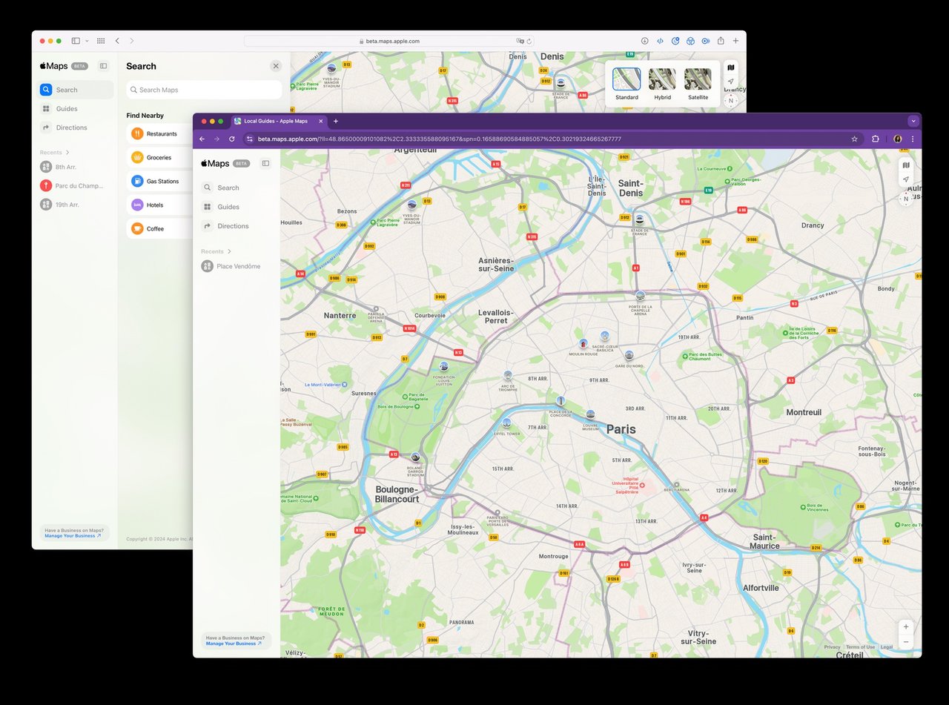Open Safari tab overview grid icon

pos(101,41)
